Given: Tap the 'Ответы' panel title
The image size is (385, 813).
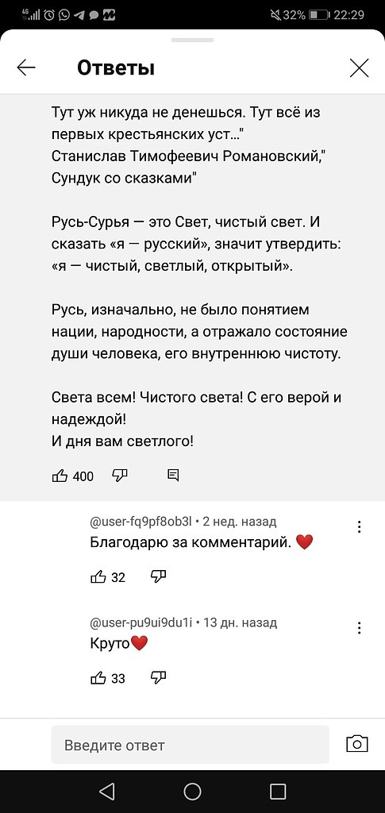Looking at the screenshot, I should point(116,67).
